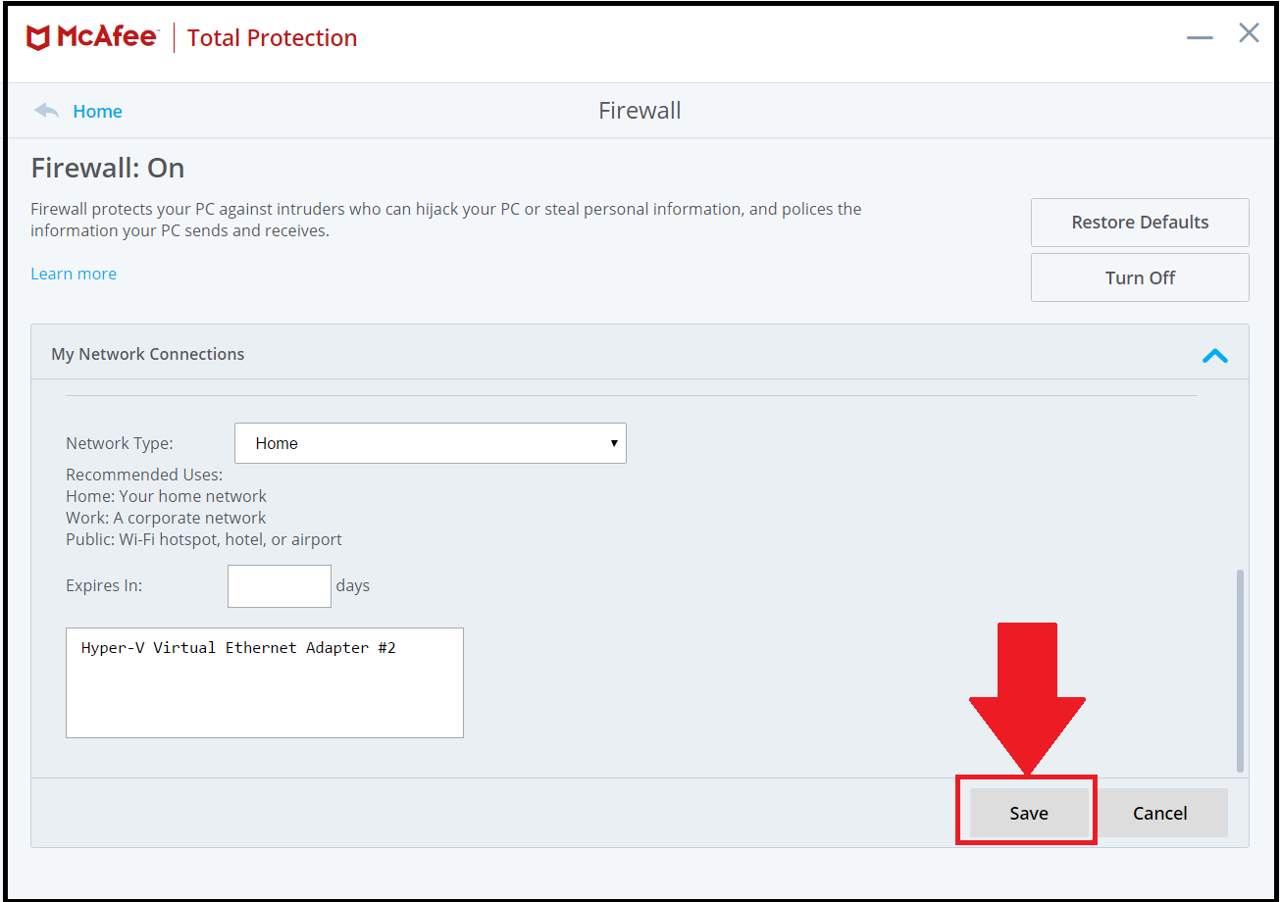Image resolution: width=1280 pixels, height=902 pixels.
Task: Click the My Network Connections section header
Action: pyautogui.click(x=148, y=354)
